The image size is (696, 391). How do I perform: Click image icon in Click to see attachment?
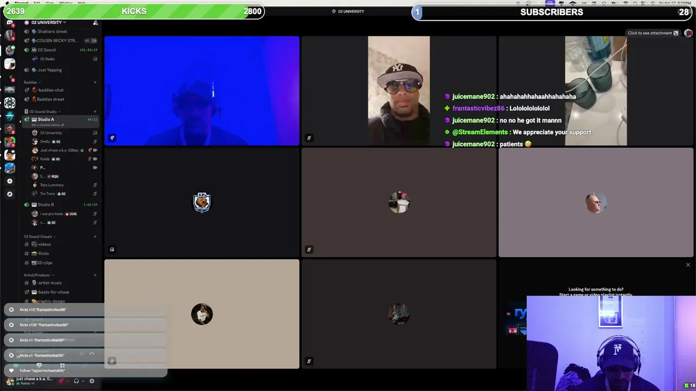click(676, 33)
